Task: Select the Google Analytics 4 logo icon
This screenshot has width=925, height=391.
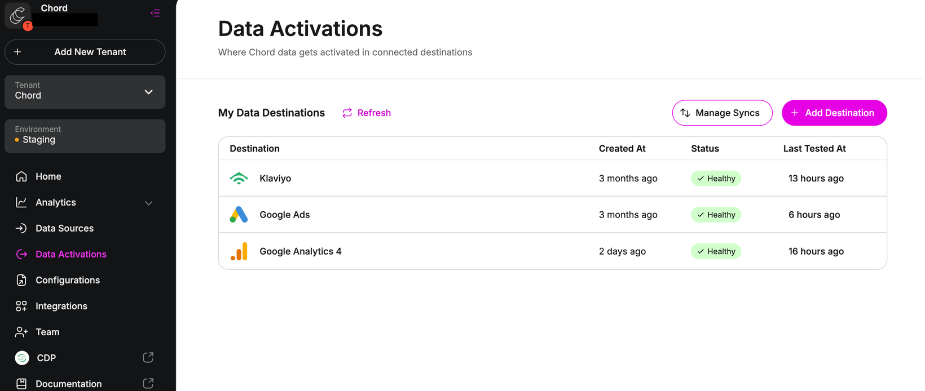Action: click(x=239, y=251)
